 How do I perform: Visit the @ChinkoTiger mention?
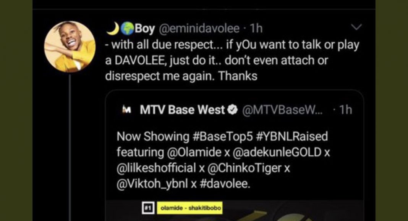[244, 168]
